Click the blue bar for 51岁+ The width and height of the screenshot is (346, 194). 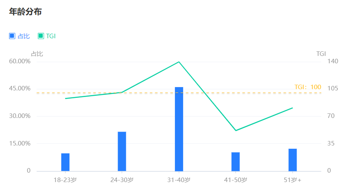tap(293, 160)
